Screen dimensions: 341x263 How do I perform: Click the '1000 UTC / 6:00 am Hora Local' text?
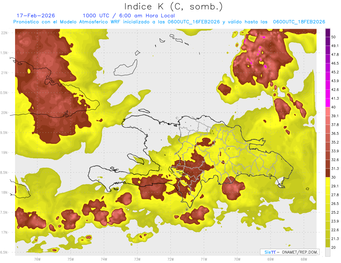129,16
